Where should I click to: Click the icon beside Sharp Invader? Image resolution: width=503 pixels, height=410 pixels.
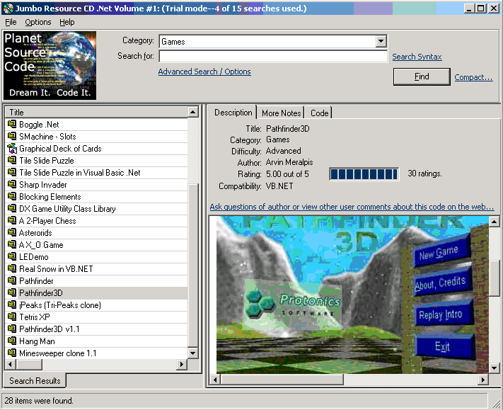(x=12, y=184)
